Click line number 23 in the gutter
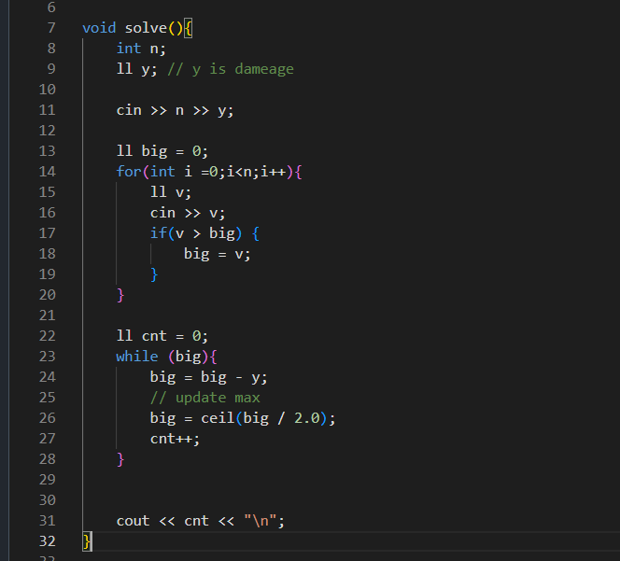The image size is (620, 561). pyautogui.click(x=47, y=356)
